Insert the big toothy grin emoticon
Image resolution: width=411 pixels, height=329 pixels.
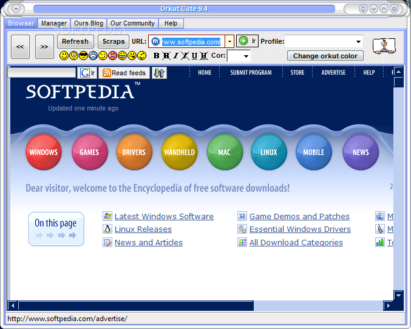pyautogui.click(x=122, y=56)
